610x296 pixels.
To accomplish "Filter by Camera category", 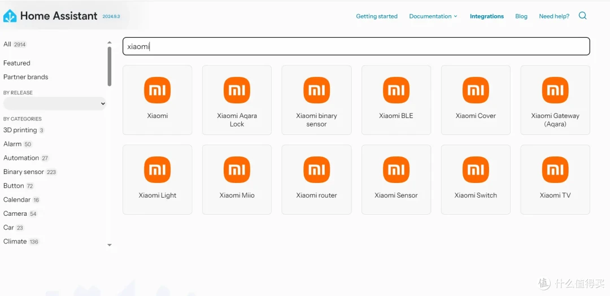I will (x=20, y=214).
